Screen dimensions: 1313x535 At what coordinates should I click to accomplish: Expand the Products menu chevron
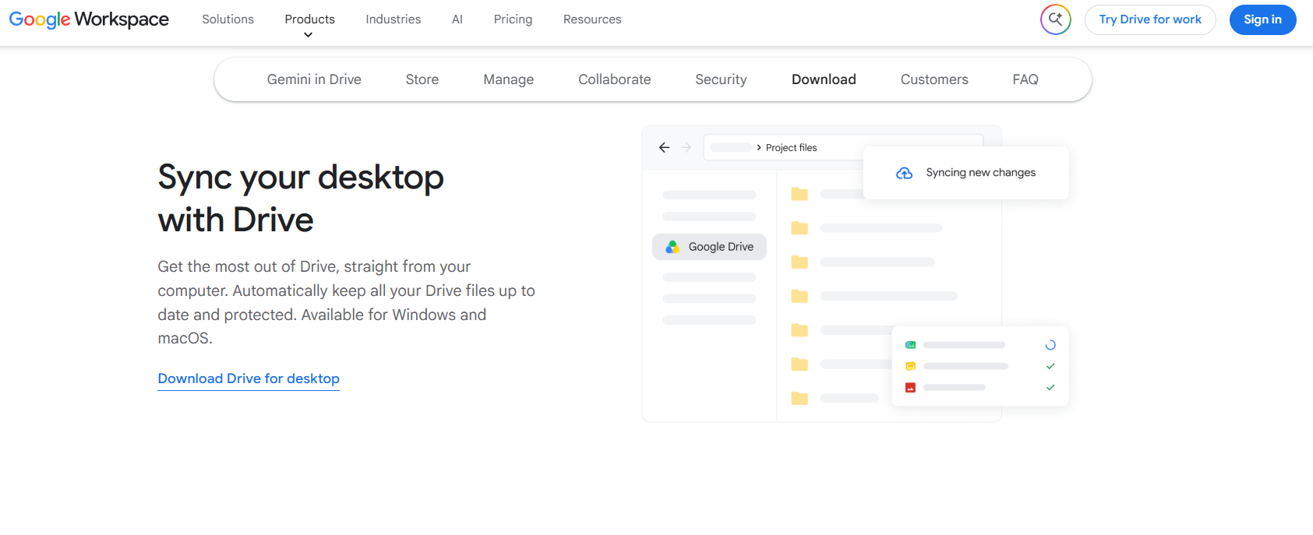309,35
